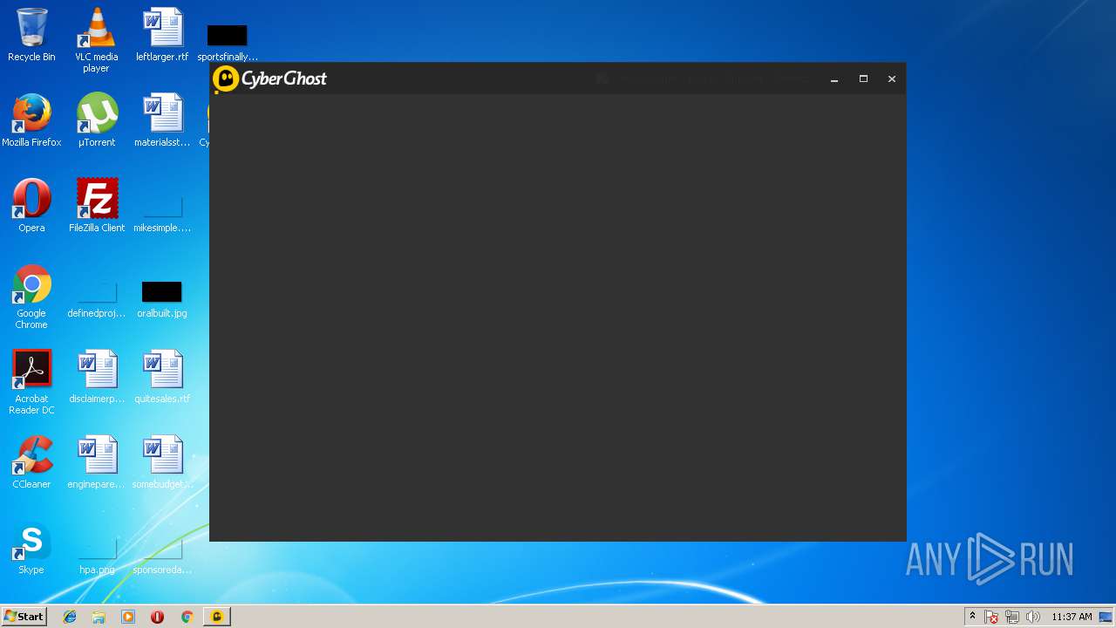
Task: Select the sponsoreda file on desktop
Action: pos(162,556)
